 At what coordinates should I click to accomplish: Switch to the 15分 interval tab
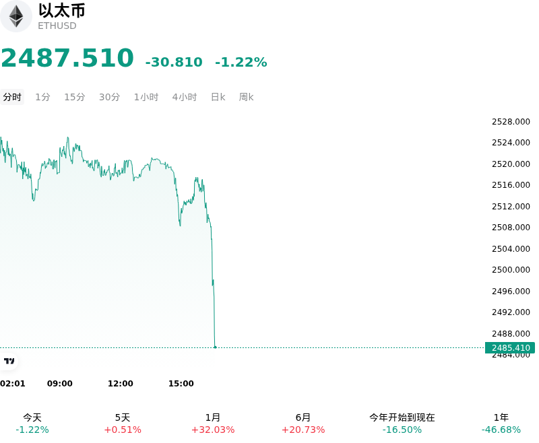75,97
